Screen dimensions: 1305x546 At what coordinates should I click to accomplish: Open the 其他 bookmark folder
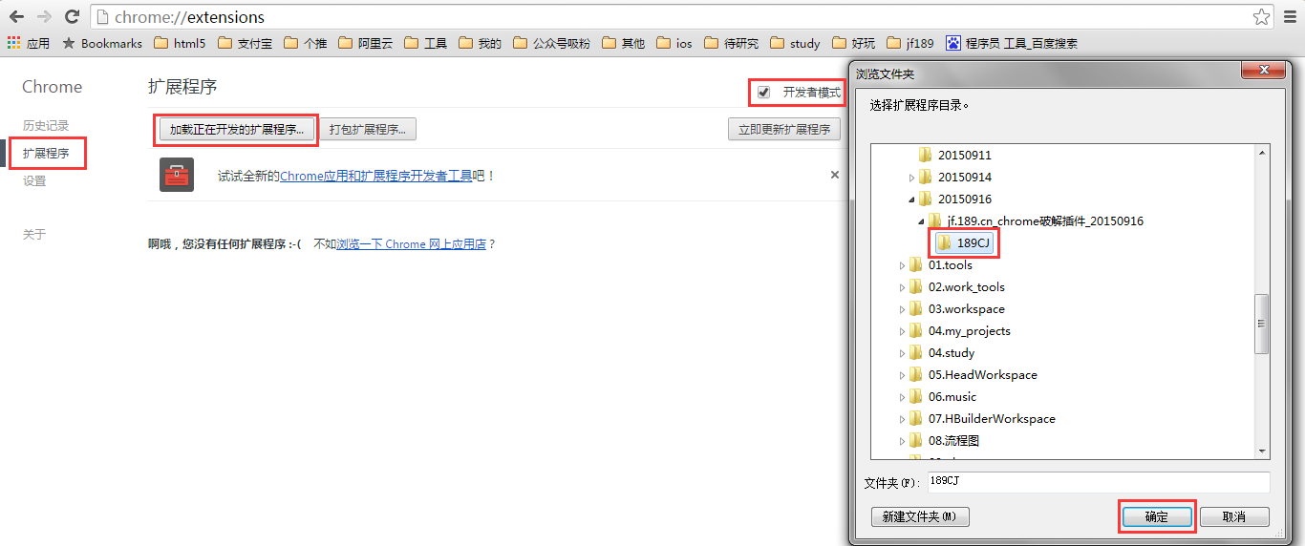click(x=624, y=43)
